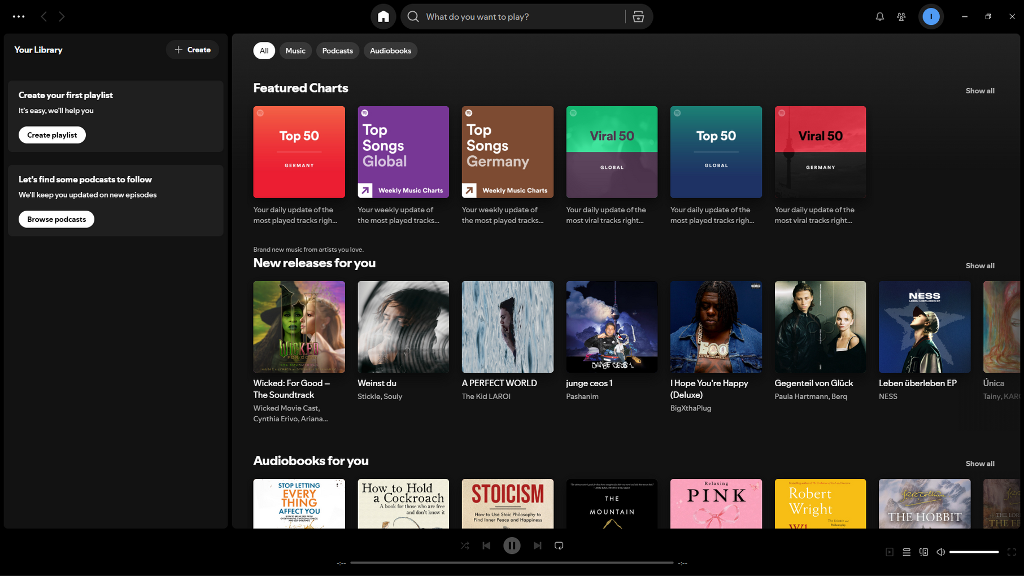Click the Create playlist button
Screen dimensions: 1024x576
click(x=52, y=135)
